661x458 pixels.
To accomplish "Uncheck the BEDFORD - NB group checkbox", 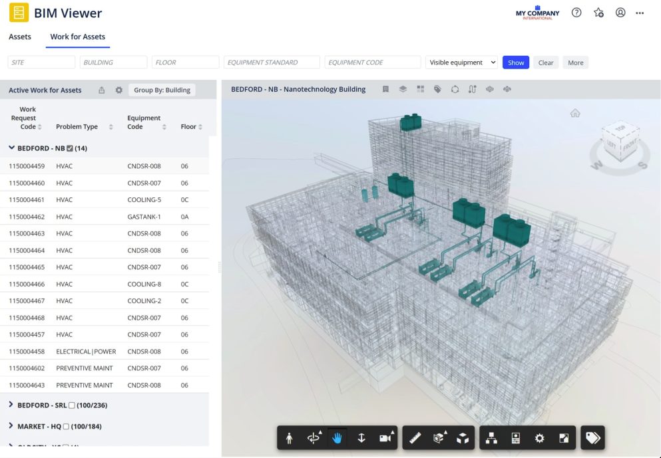I will point(70,148).
